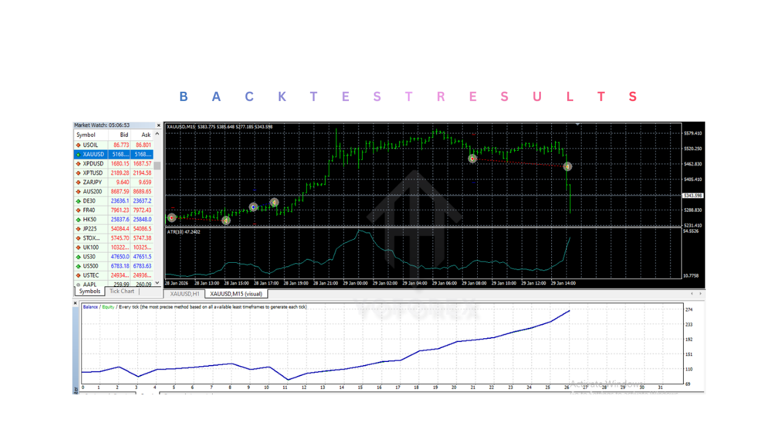Click the red arrow icon beside USOIL
Screen dimensions: 778x438
(x=79, y=145)
